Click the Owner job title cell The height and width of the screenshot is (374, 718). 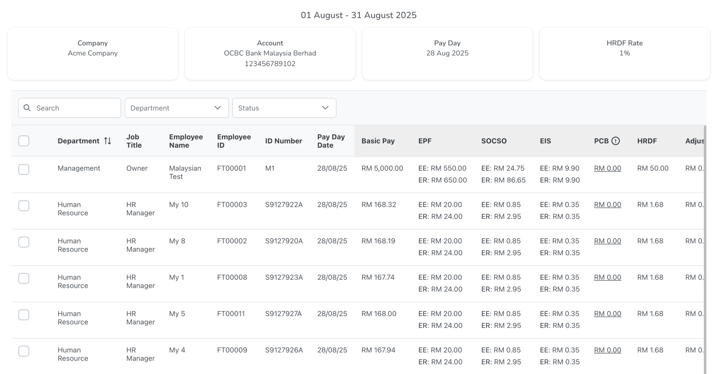pyautogui.click(x=137, y=168)
